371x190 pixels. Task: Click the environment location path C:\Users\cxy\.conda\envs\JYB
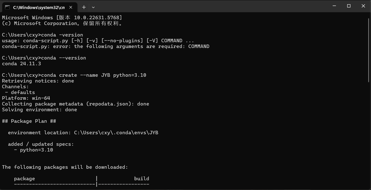116,133
